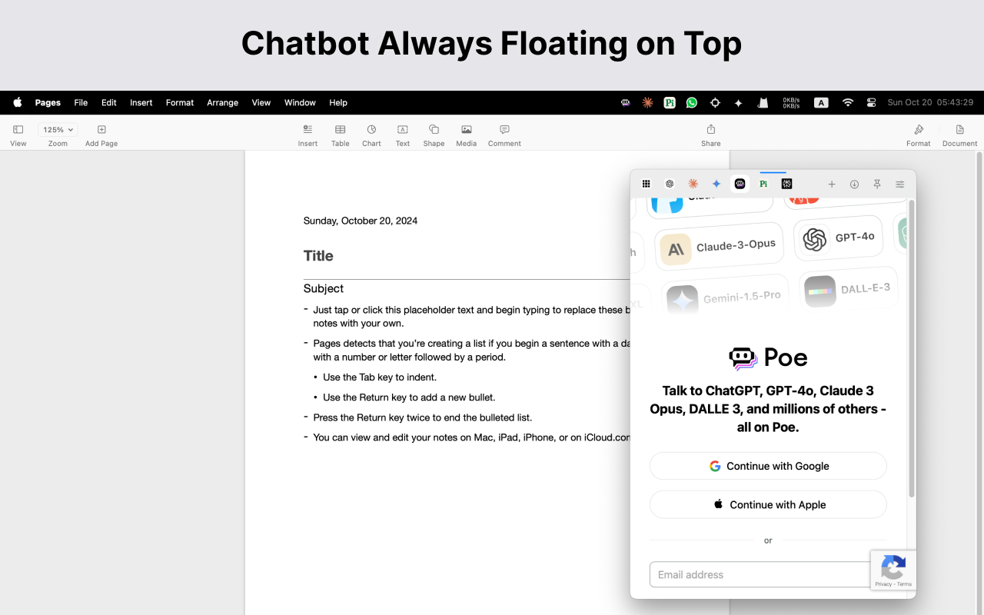Screen dimensions: 984x615
Task: Insert a Chart from the toolbar
Action: click(371, 135)
